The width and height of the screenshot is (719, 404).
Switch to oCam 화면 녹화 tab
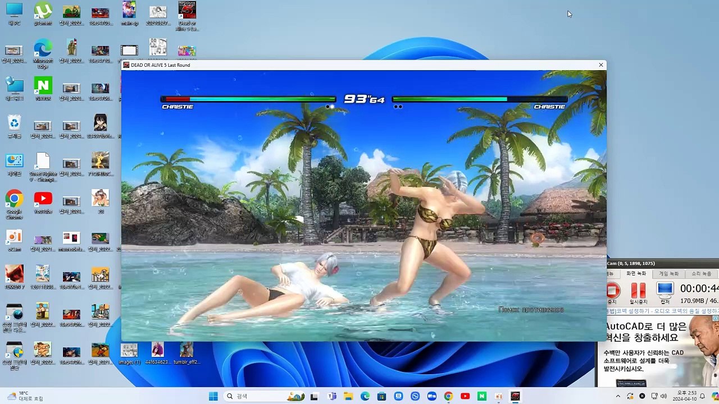pos(636,274)
